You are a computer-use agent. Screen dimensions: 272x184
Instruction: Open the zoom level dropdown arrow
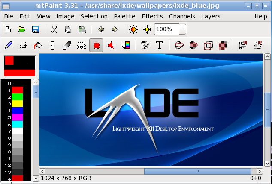coord(182,29)
